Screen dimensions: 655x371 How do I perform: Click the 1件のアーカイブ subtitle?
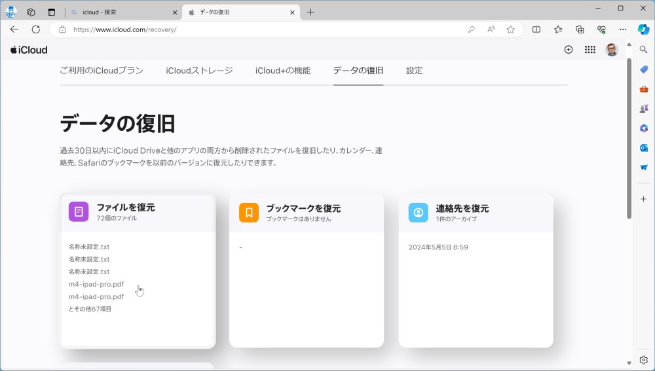pyautogui.click(x=456, y=219)
